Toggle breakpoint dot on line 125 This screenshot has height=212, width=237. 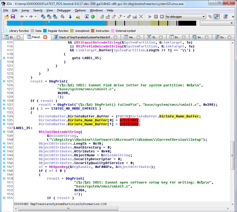4,81
